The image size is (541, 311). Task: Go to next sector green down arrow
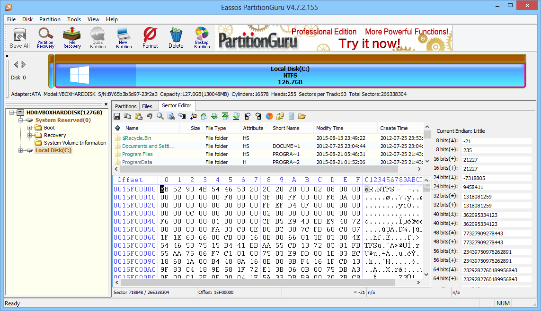pos(214,116)
